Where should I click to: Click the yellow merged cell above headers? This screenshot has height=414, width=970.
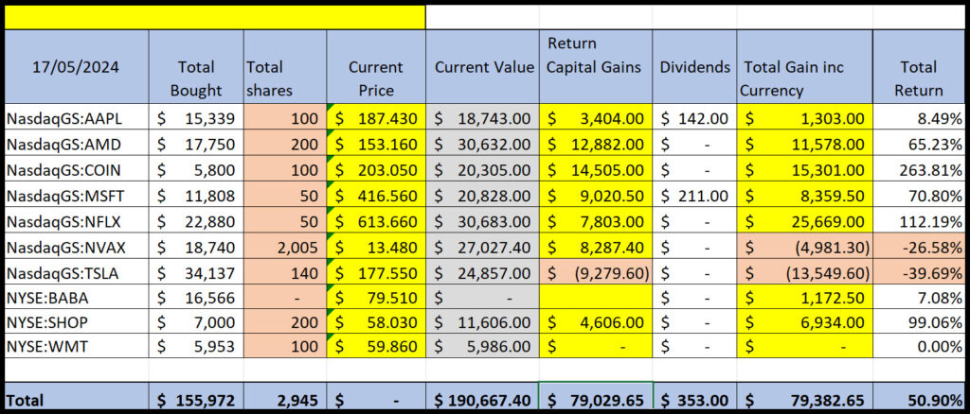(215, 17)
